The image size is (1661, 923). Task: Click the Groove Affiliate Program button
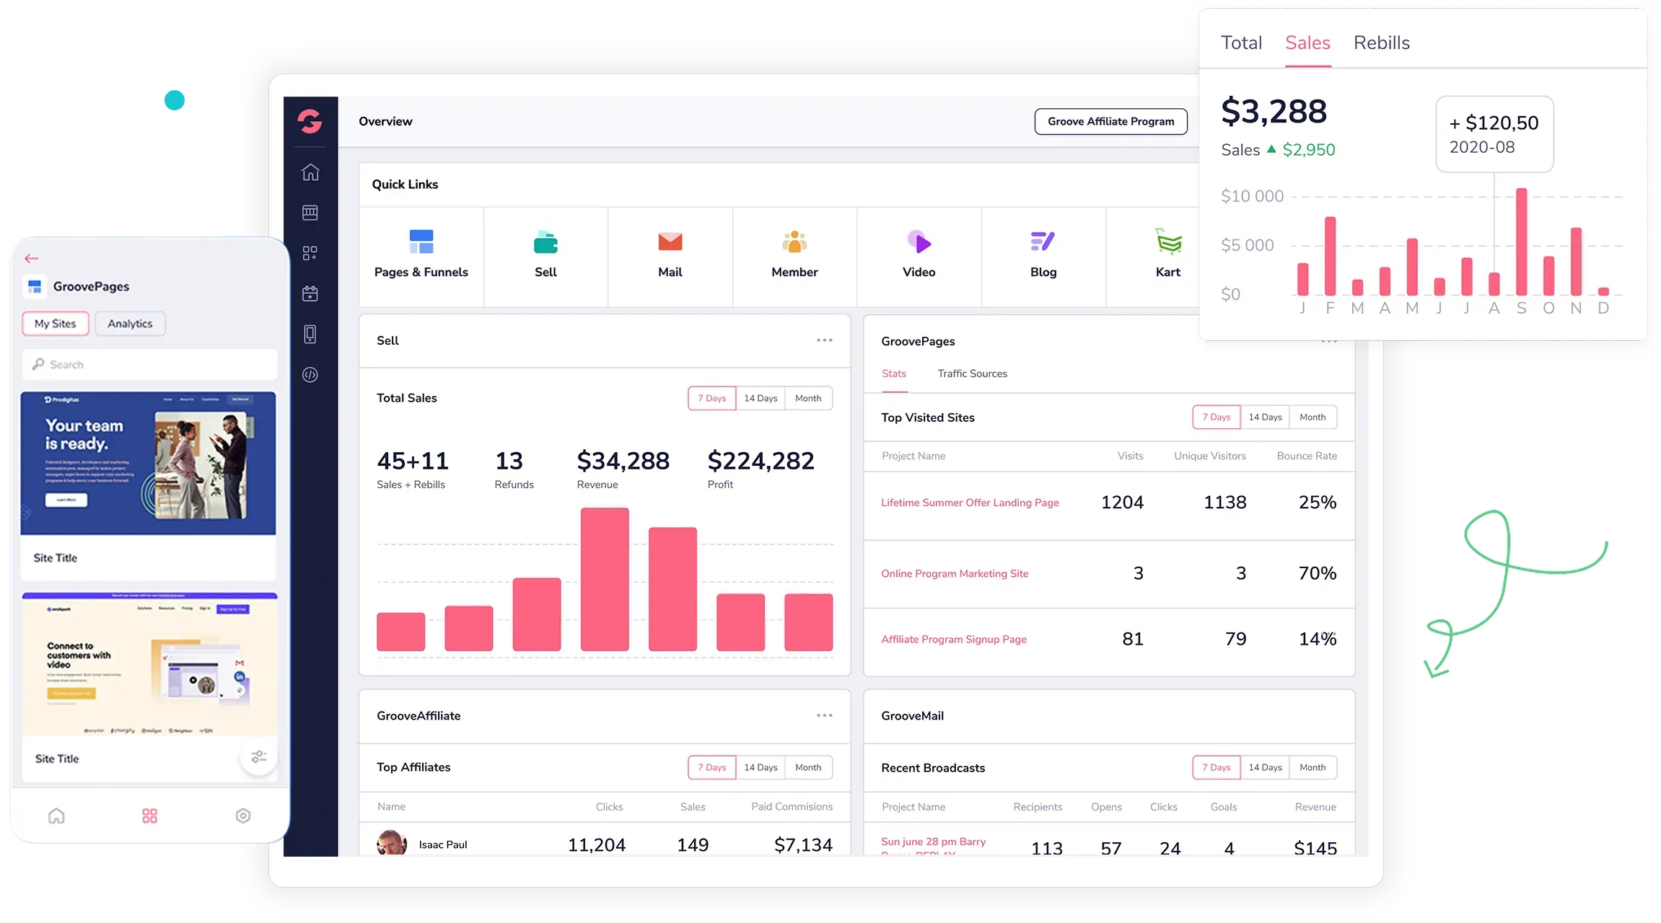[1110, 121]
